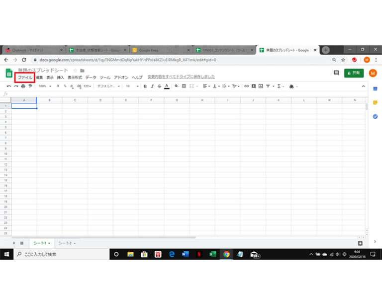Open the ファイル menu
The height and width of the screenshot is (286, 382).
(25, 77)
